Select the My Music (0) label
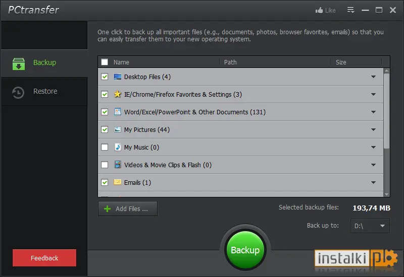The height and width of the screenshot is (277, 404). (x=141, y=147)
